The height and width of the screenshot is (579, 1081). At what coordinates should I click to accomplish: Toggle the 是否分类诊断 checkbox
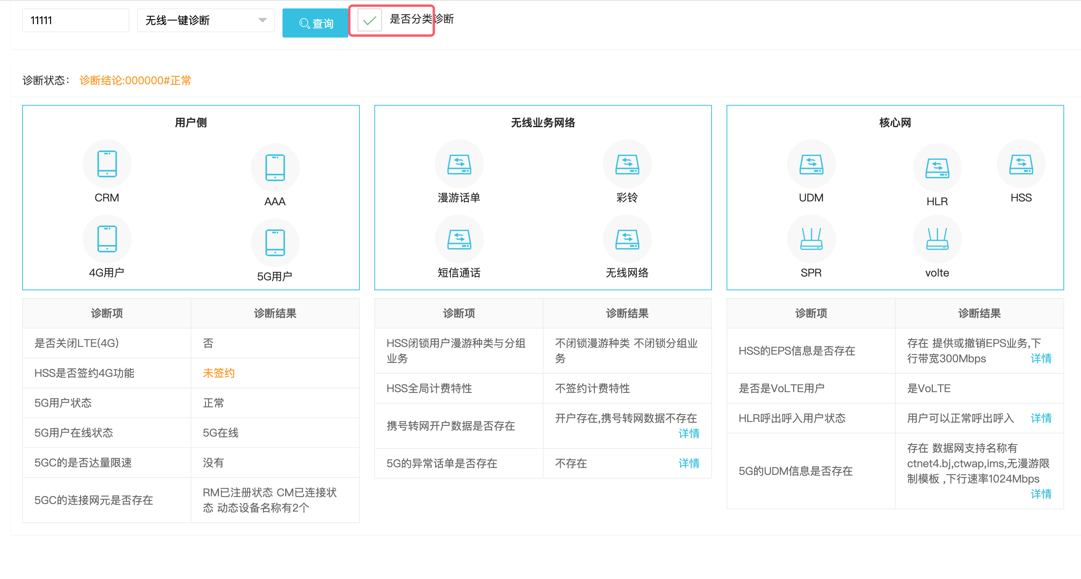(x=369, y=20)
